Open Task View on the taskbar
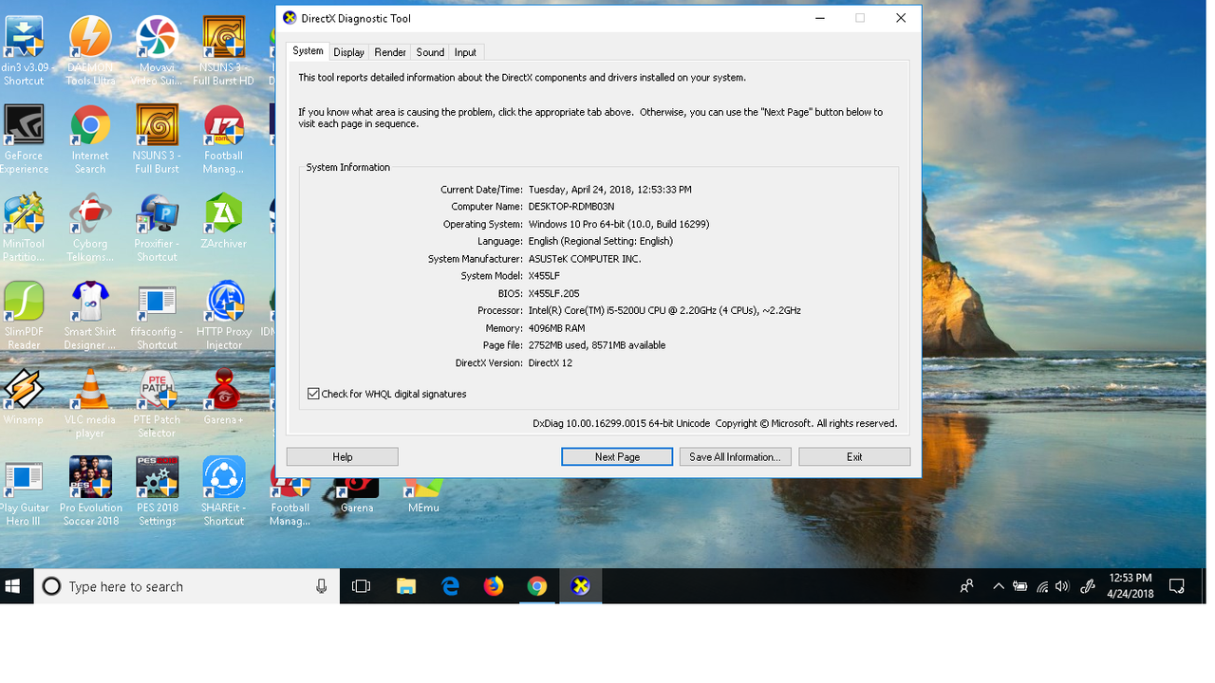This screenshot has height=683, width=1215. [361, 586]
